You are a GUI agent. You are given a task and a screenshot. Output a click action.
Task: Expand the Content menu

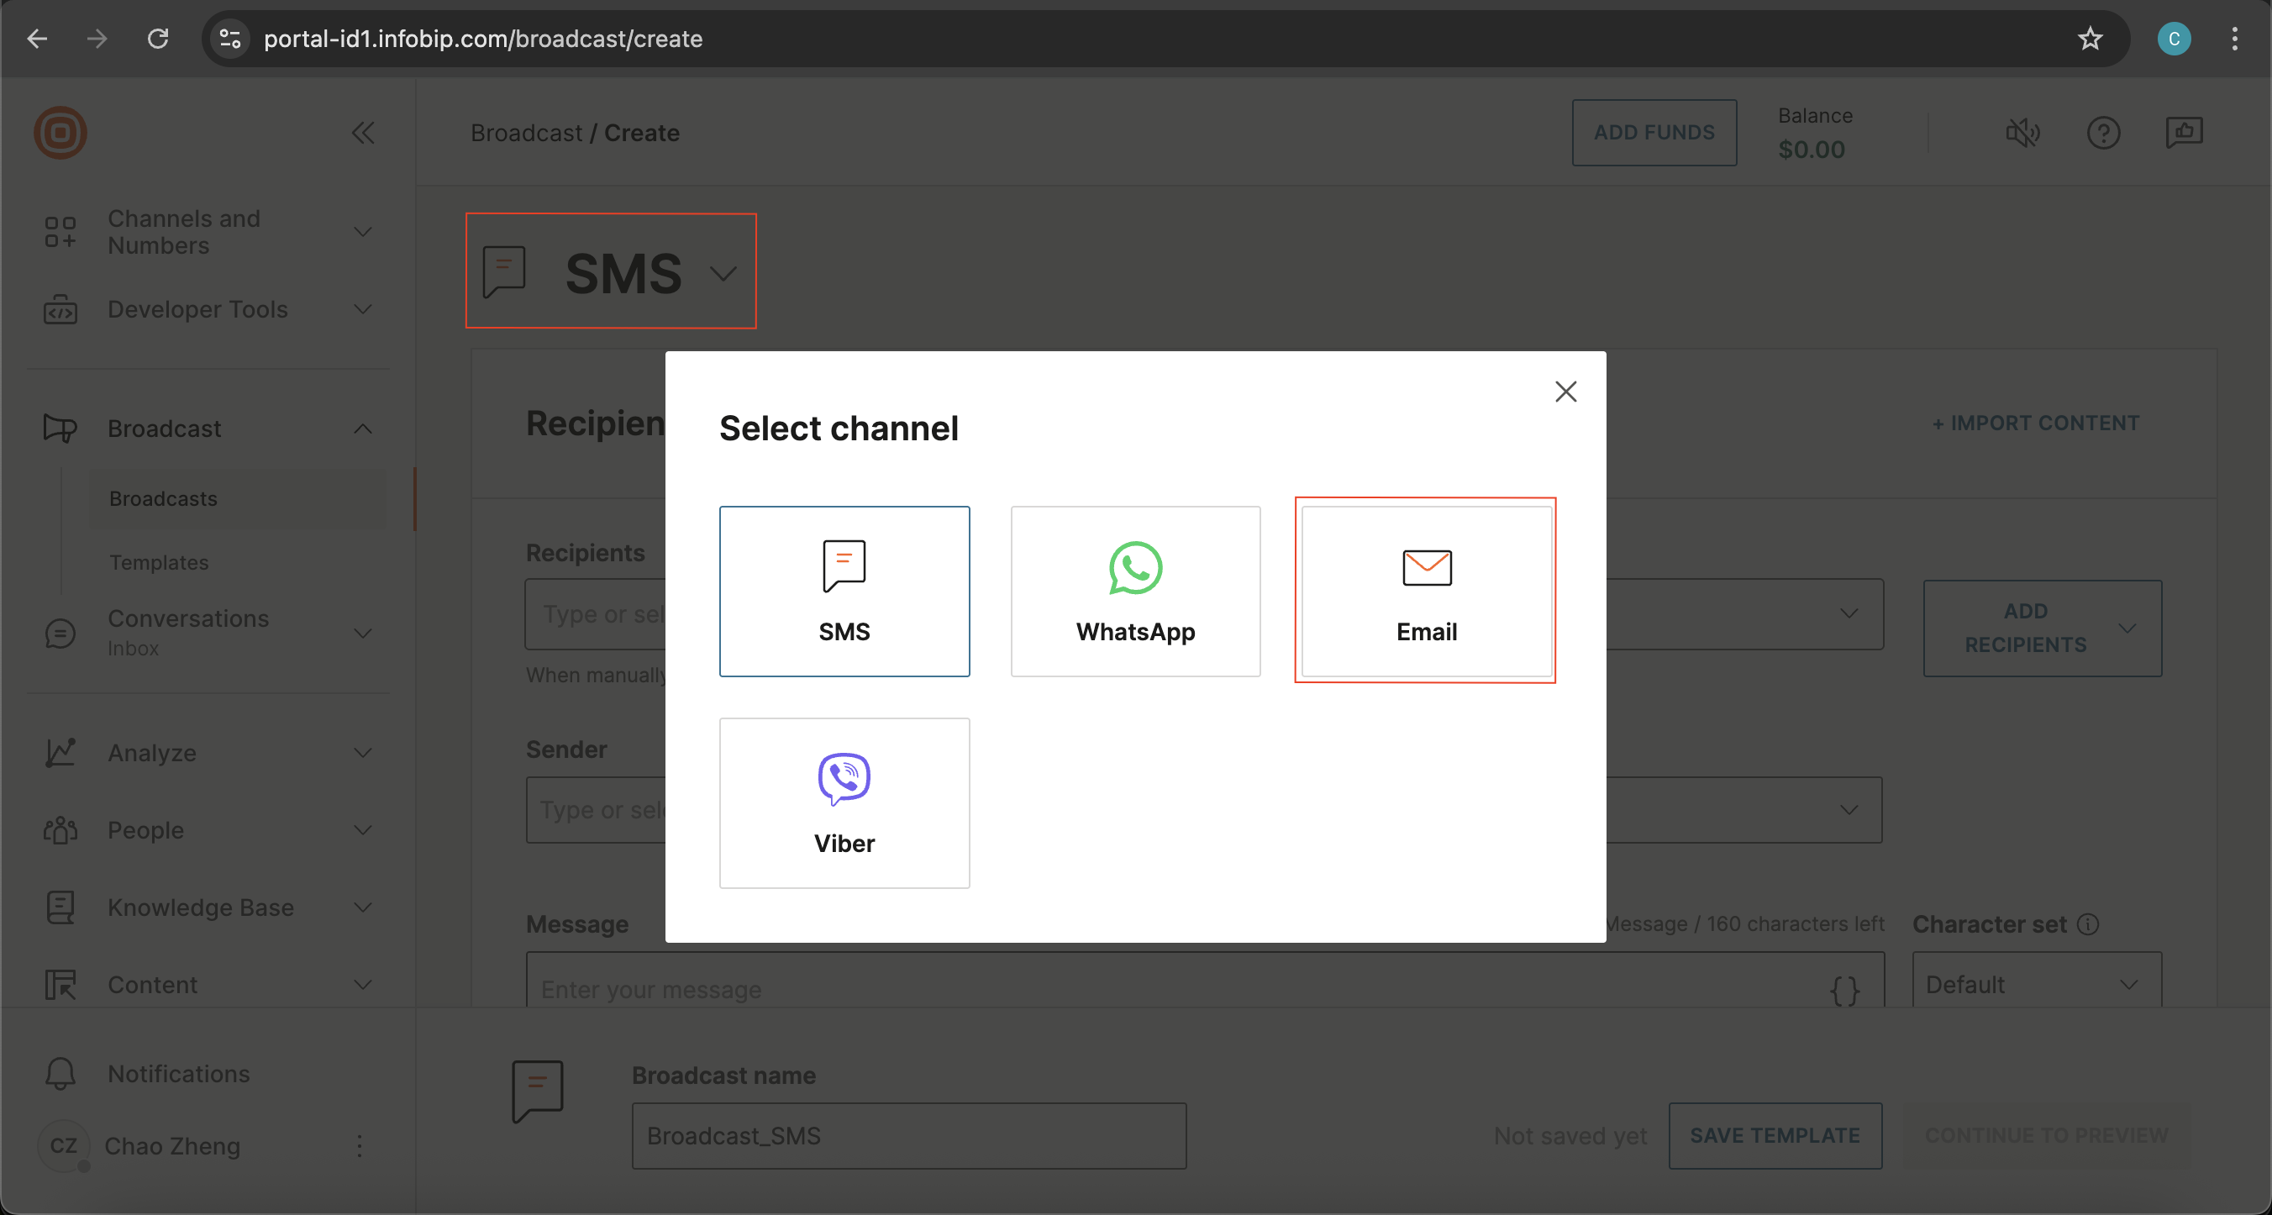coord(362,985)
